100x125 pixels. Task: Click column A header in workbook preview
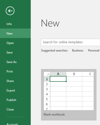point(58,74)
